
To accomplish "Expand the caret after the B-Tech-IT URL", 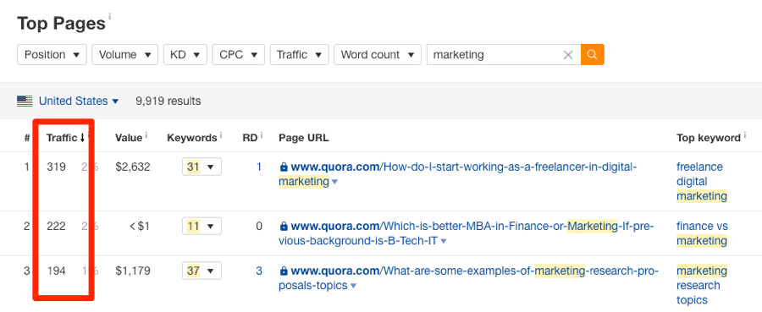I will 443,241.
